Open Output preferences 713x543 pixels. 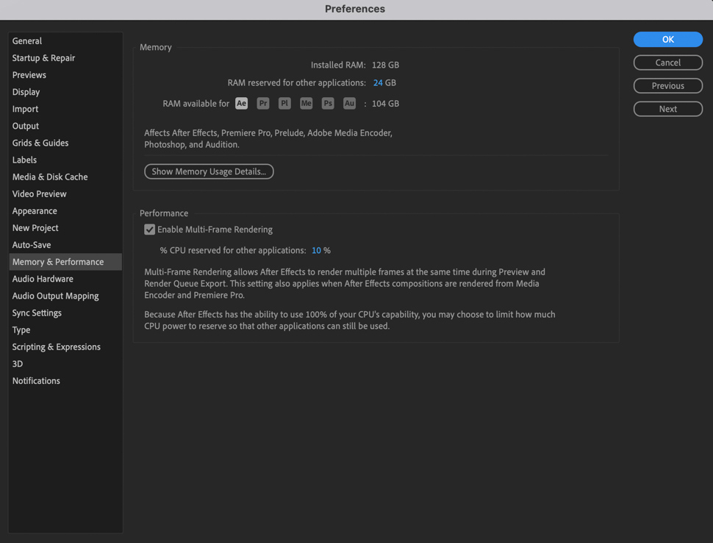click(65, 126)
